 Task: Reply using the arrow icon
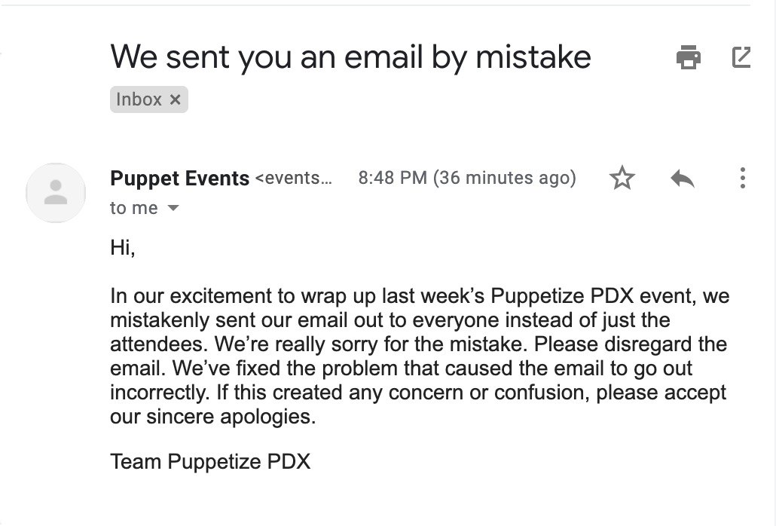click(682, 179)
